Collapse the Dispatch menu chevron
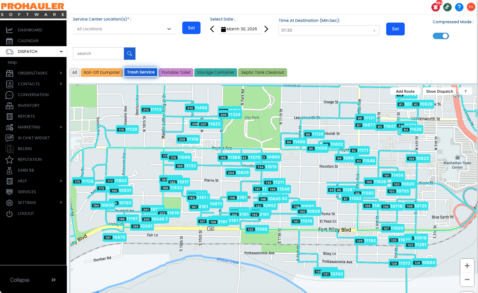The width and height of the screenshot is (478, 293). click(61, 52)
